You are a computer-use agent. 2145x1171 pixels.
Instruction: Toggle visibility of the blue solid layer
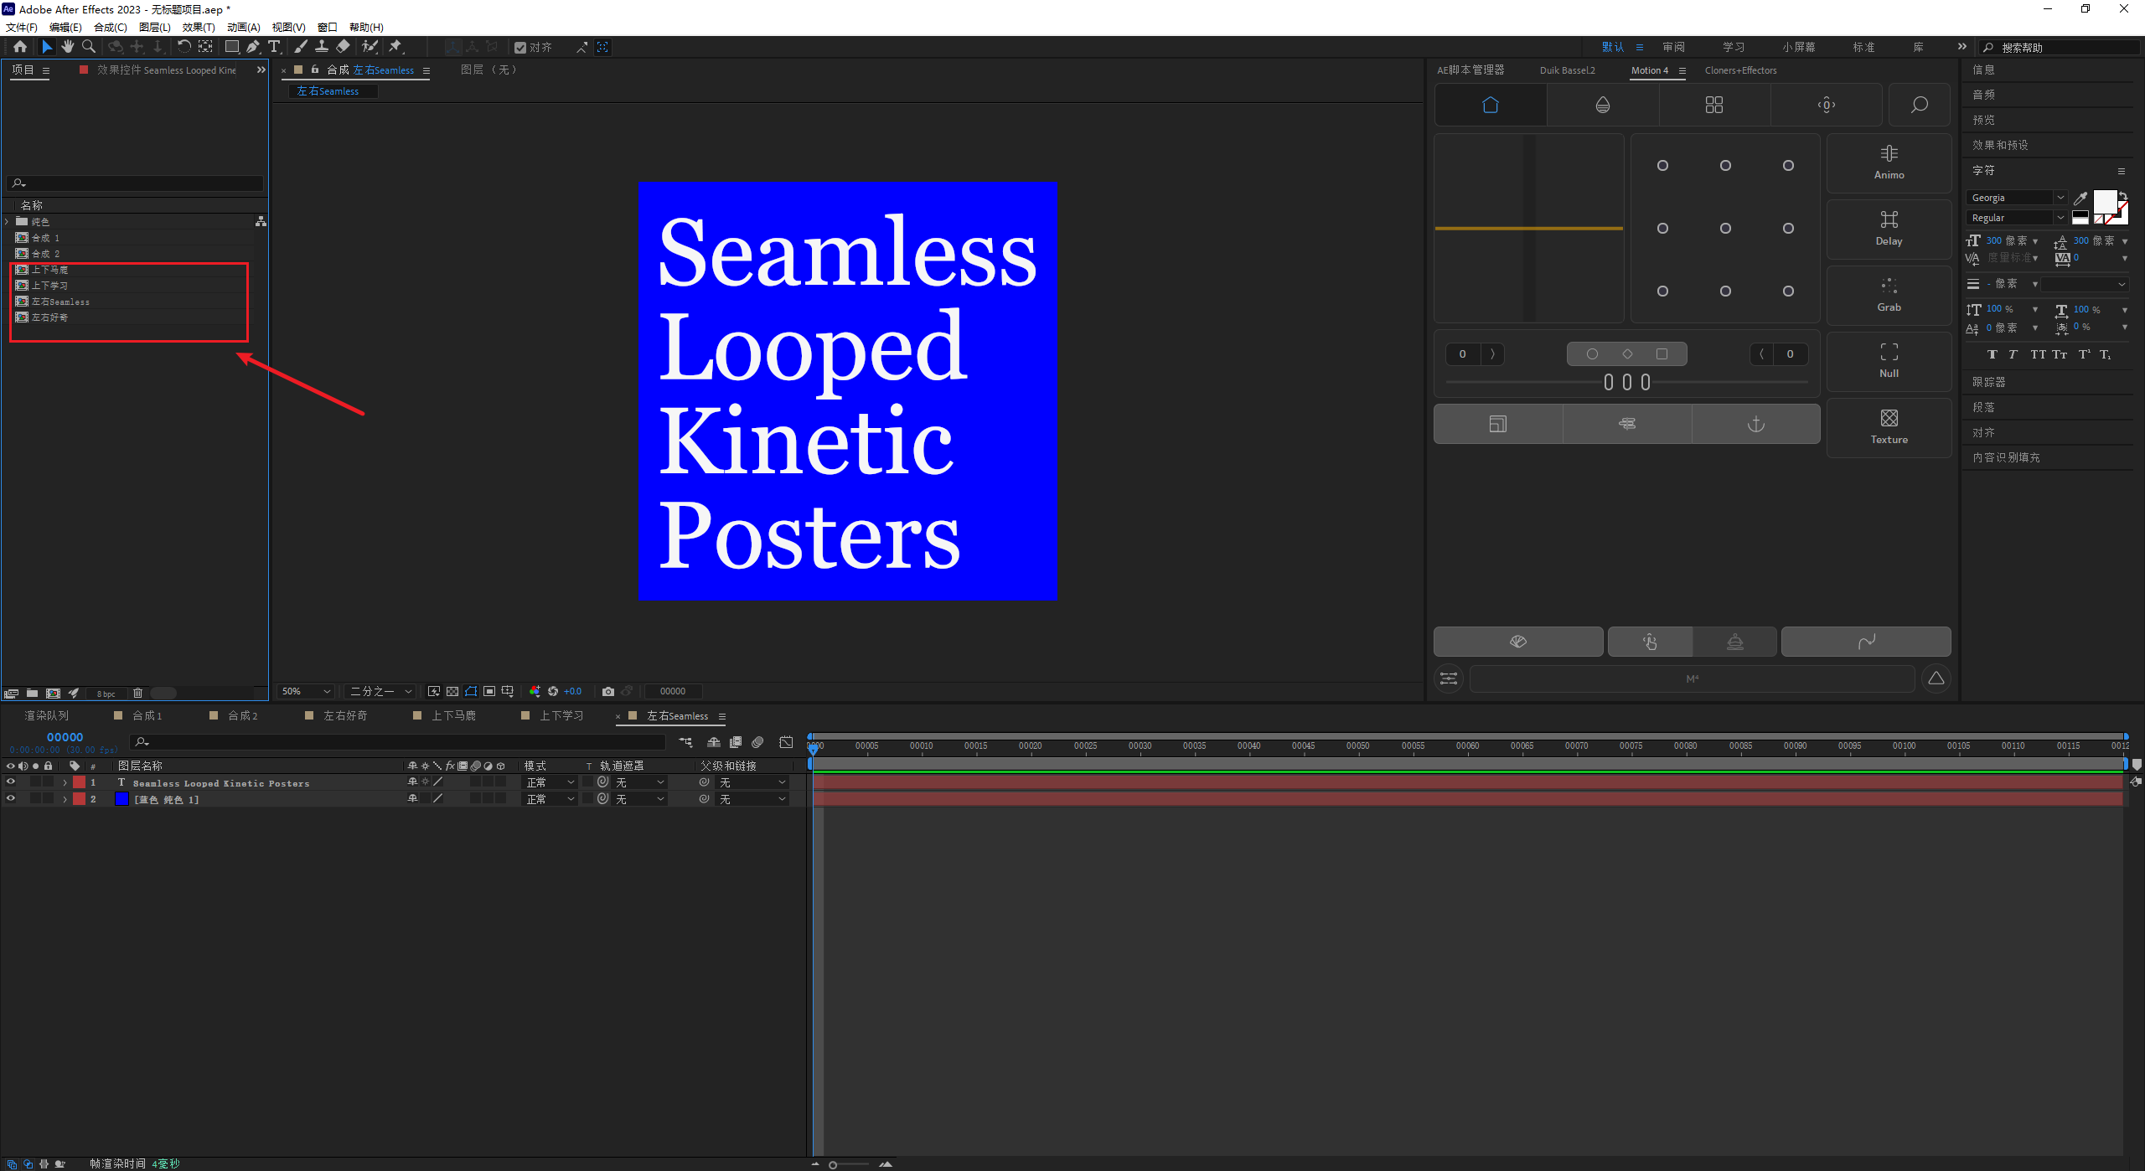[x=11, y=799]
